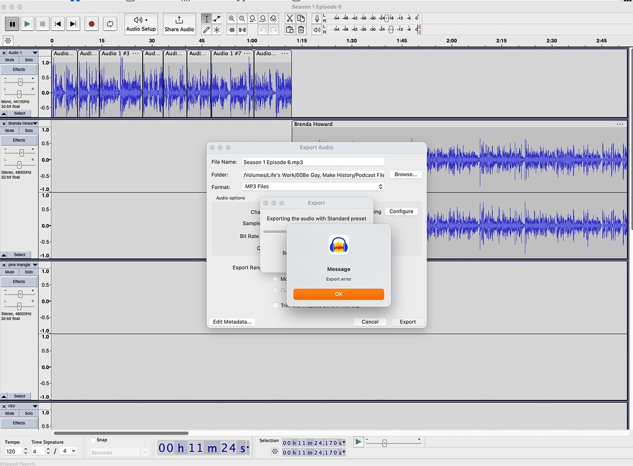Click the Trim audio outside selection icon
The image size is (633, 466).
(x=231, y=29)
